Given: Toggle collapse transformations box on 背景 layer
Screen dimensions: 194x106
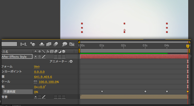Looking at the screenshot, I should click(x=40, y=97).
